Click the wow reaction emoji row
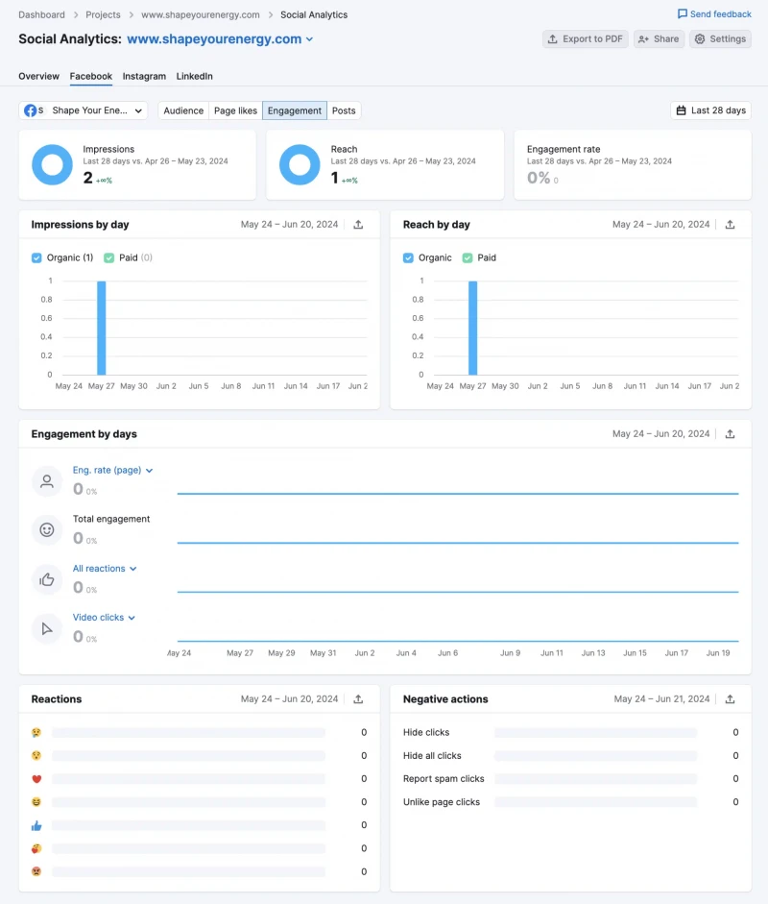This screenshot has height=904, width=768. tap(199, 756)
